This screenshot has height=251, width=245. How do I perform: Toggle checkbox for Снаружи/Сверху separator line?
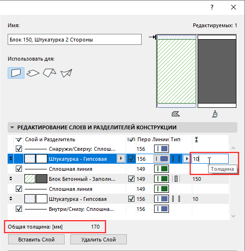click(19, 149)
